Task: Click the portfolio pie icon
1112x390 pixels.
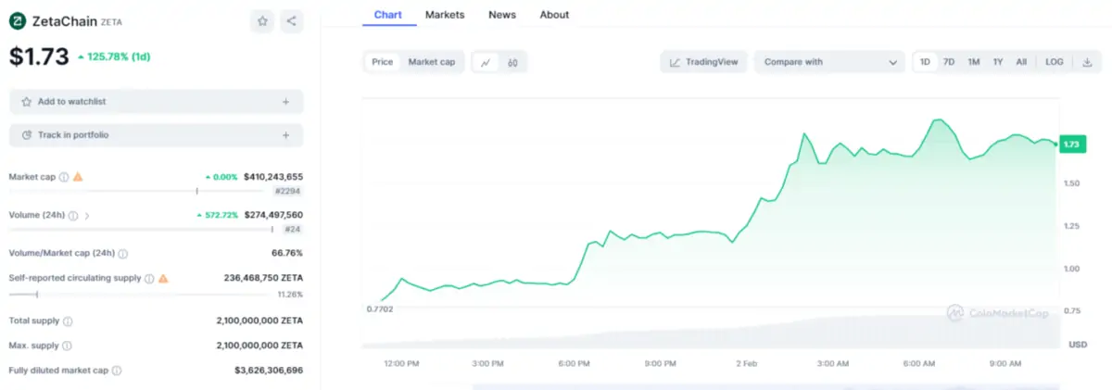Action: [x=27, y=135]
